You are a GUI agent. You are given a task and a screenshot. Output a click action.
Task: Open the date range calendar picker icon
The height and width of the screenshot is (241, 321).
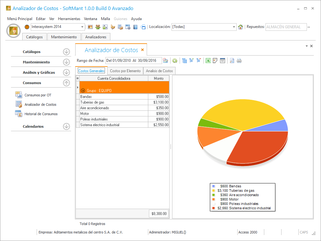pos(166,61)
